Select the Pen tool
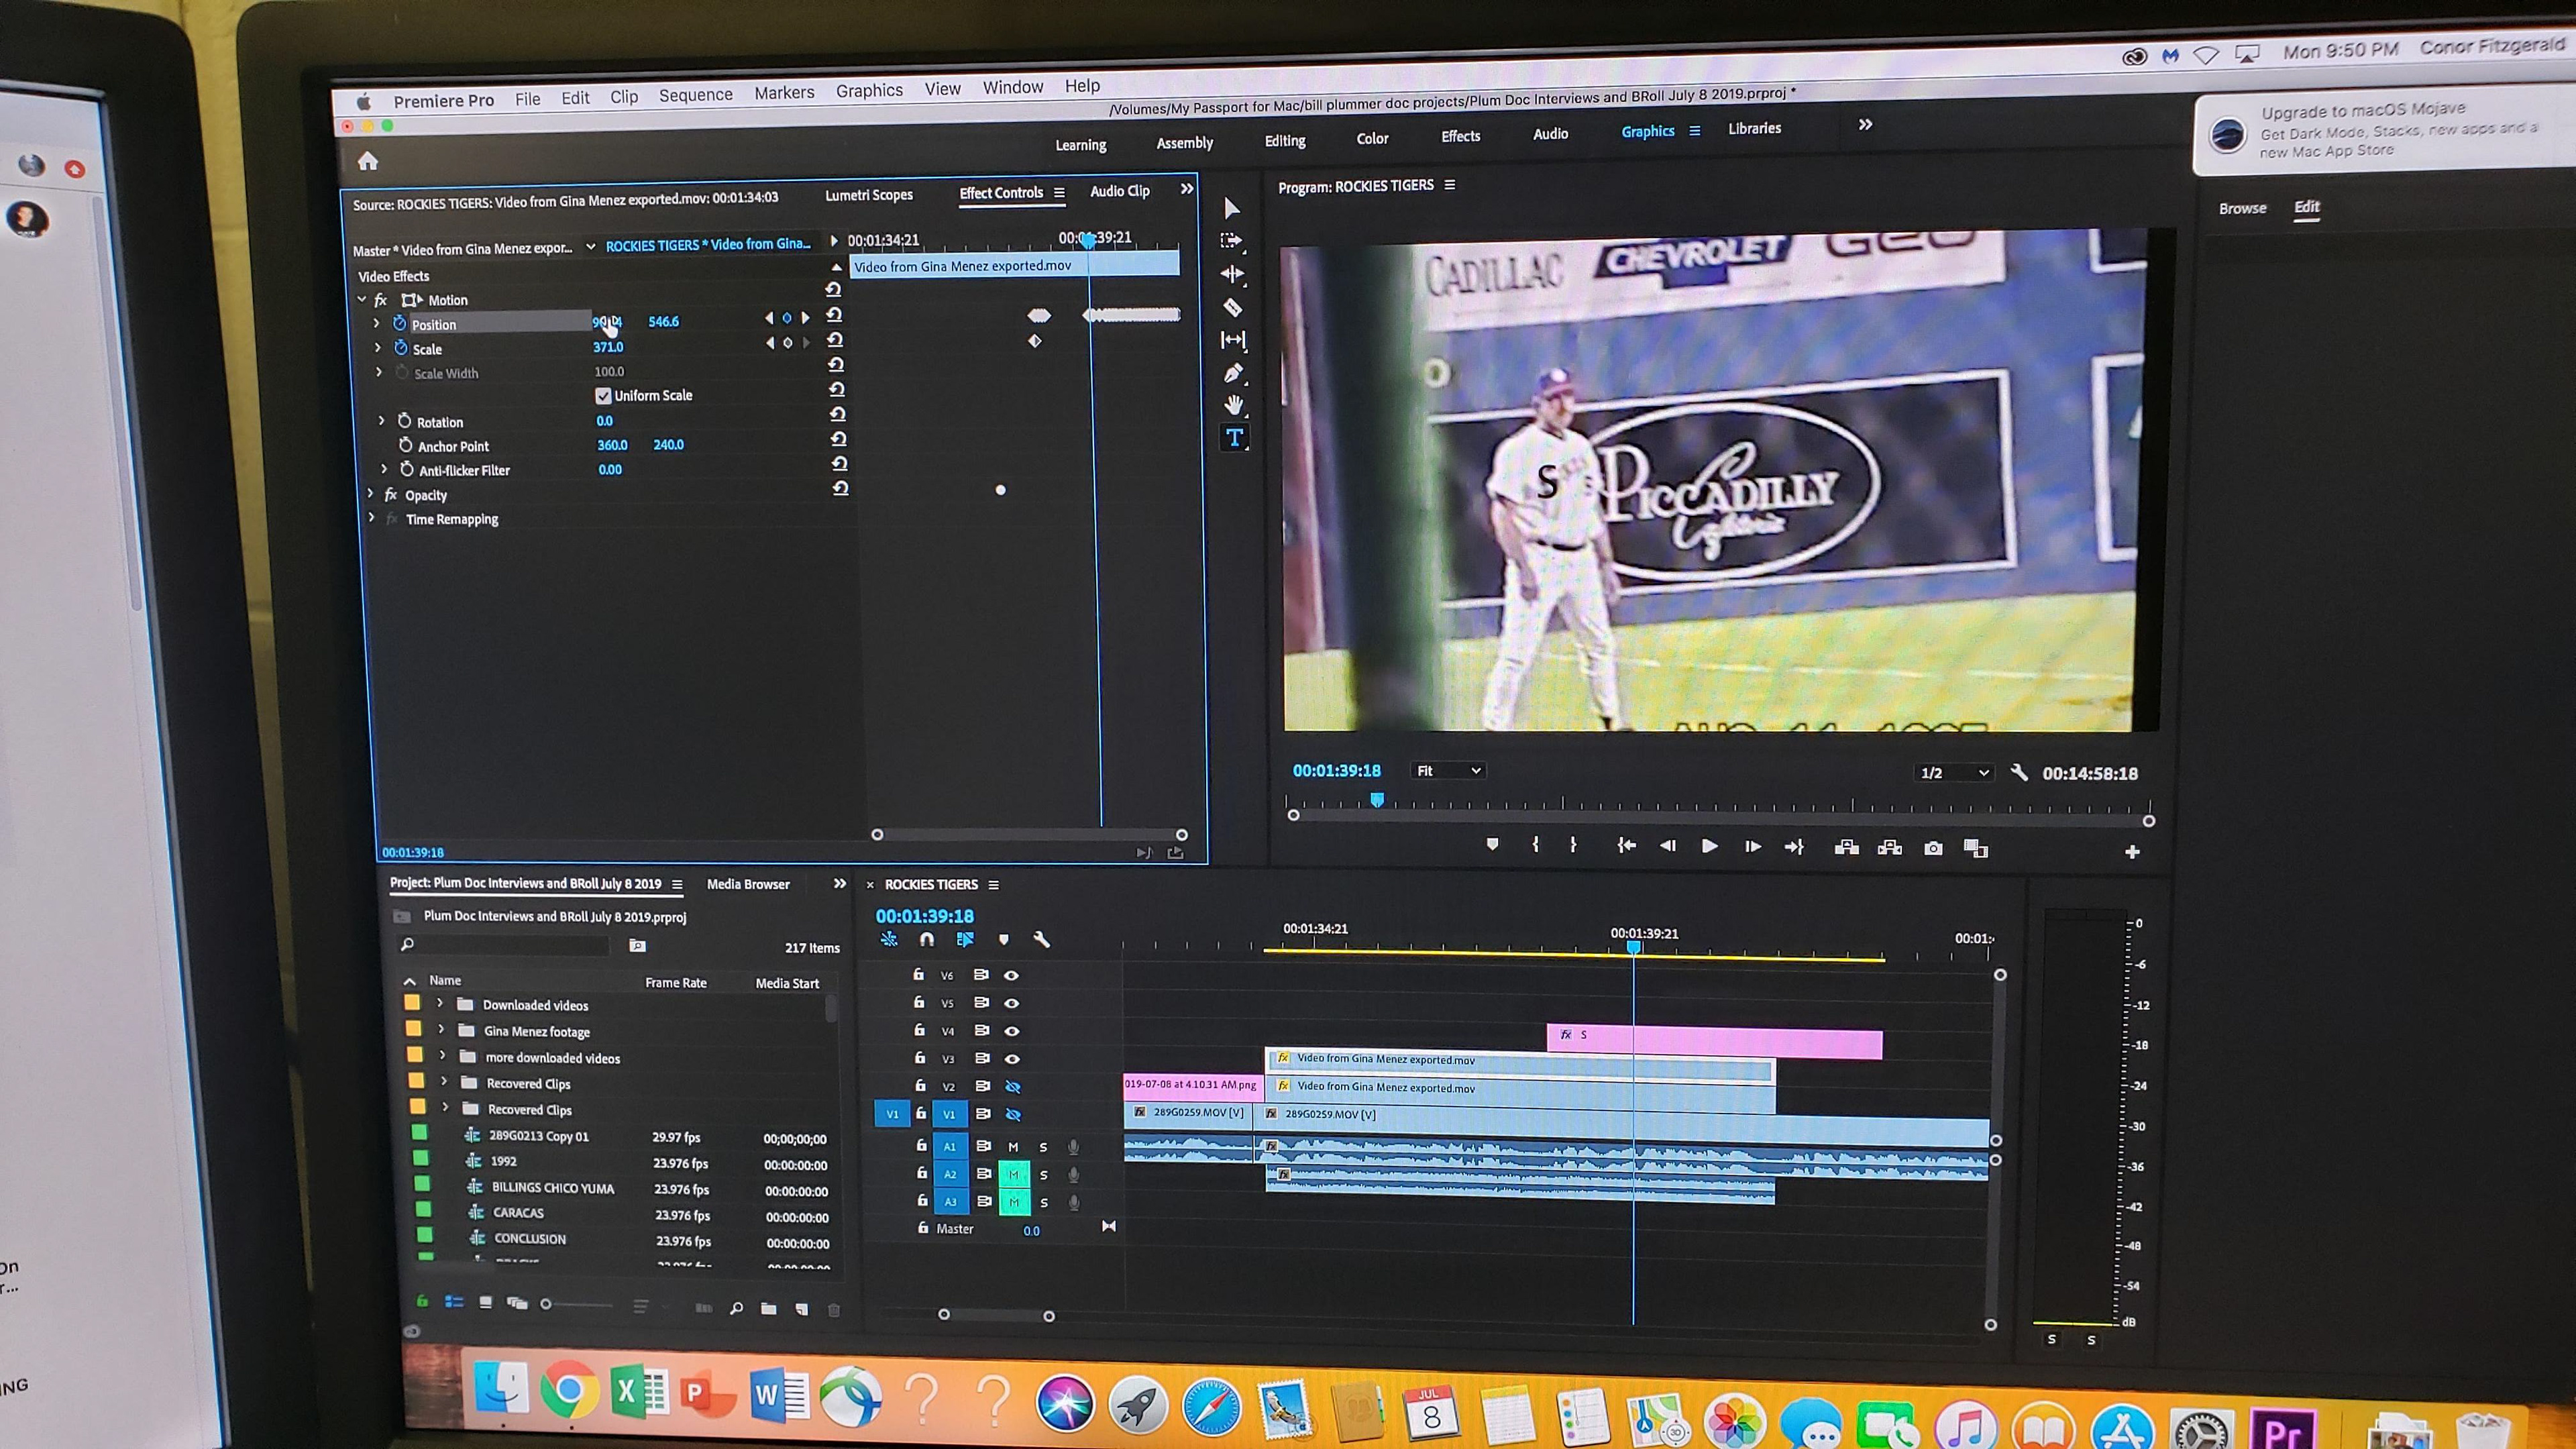The image size is (2576, 1449). 1233,373
